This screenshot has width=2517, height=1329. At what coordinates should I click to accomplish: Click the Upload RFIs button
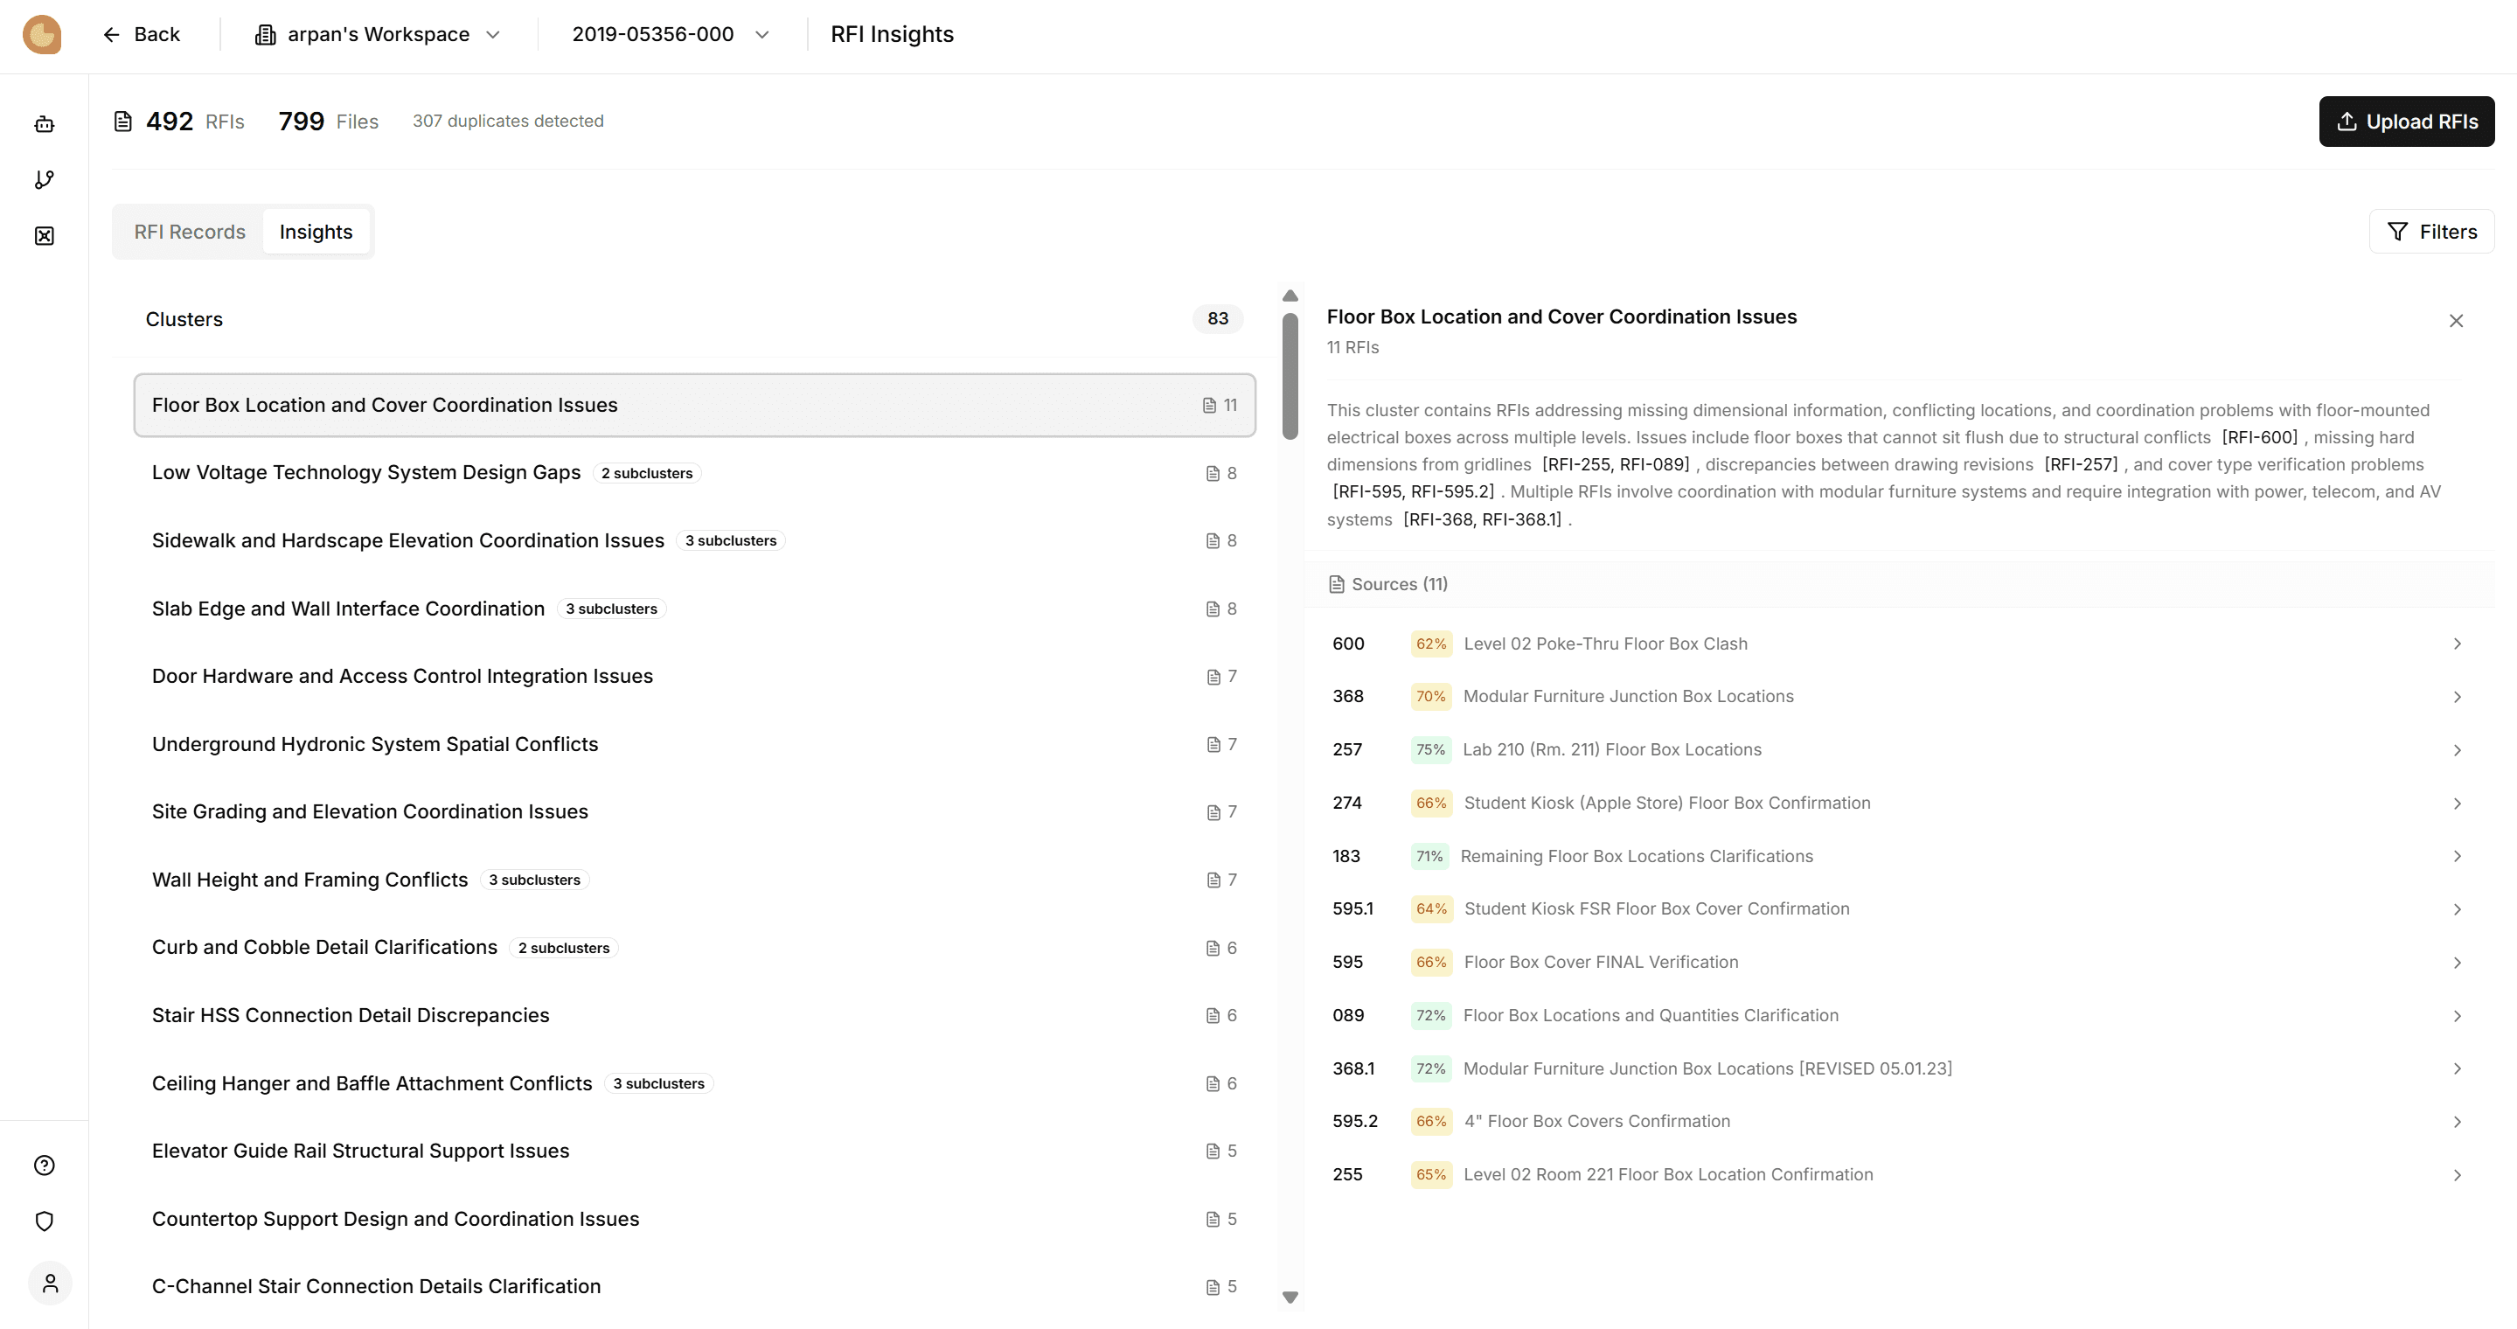[2406, 122]
